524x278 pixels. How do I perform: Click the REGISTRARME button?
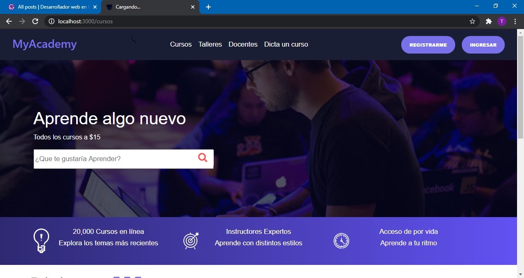[428, 45]
